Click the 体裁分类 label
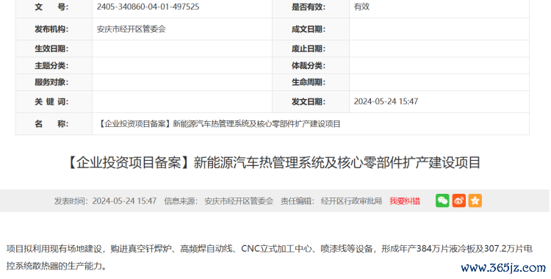This screenshot has width=551, height=279. point(308,65)
